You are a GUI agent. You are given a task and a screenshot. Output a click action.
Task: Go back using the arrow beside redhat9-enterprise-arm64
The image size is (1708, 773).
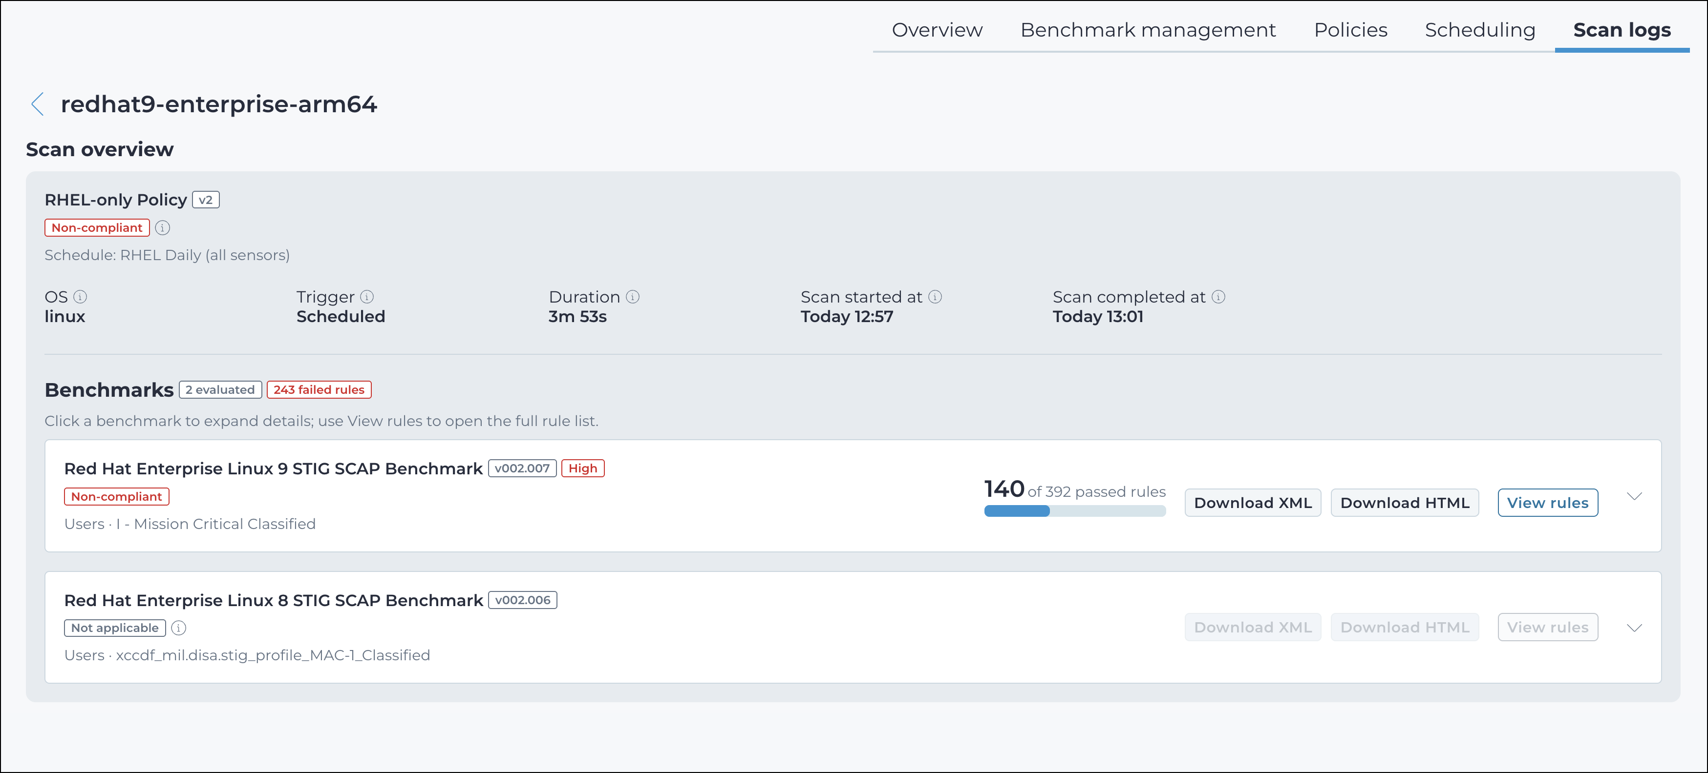click(38, 104)
